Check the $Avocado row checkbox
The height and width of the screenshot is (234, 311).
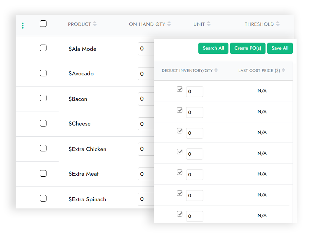tap(43, 73)
